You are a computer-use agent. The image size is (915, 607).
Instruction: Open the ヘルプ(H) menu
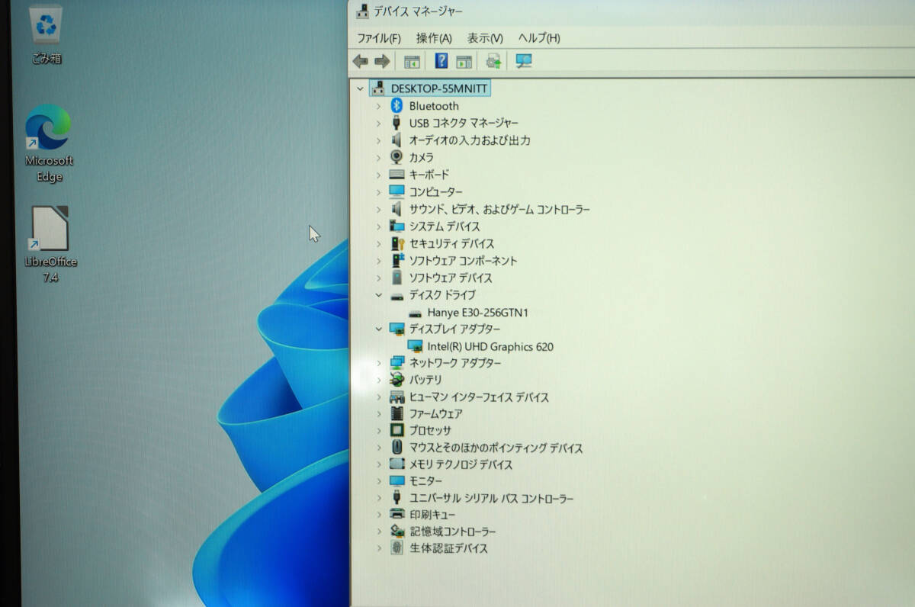pyautogui.click(x=539, y=38)
